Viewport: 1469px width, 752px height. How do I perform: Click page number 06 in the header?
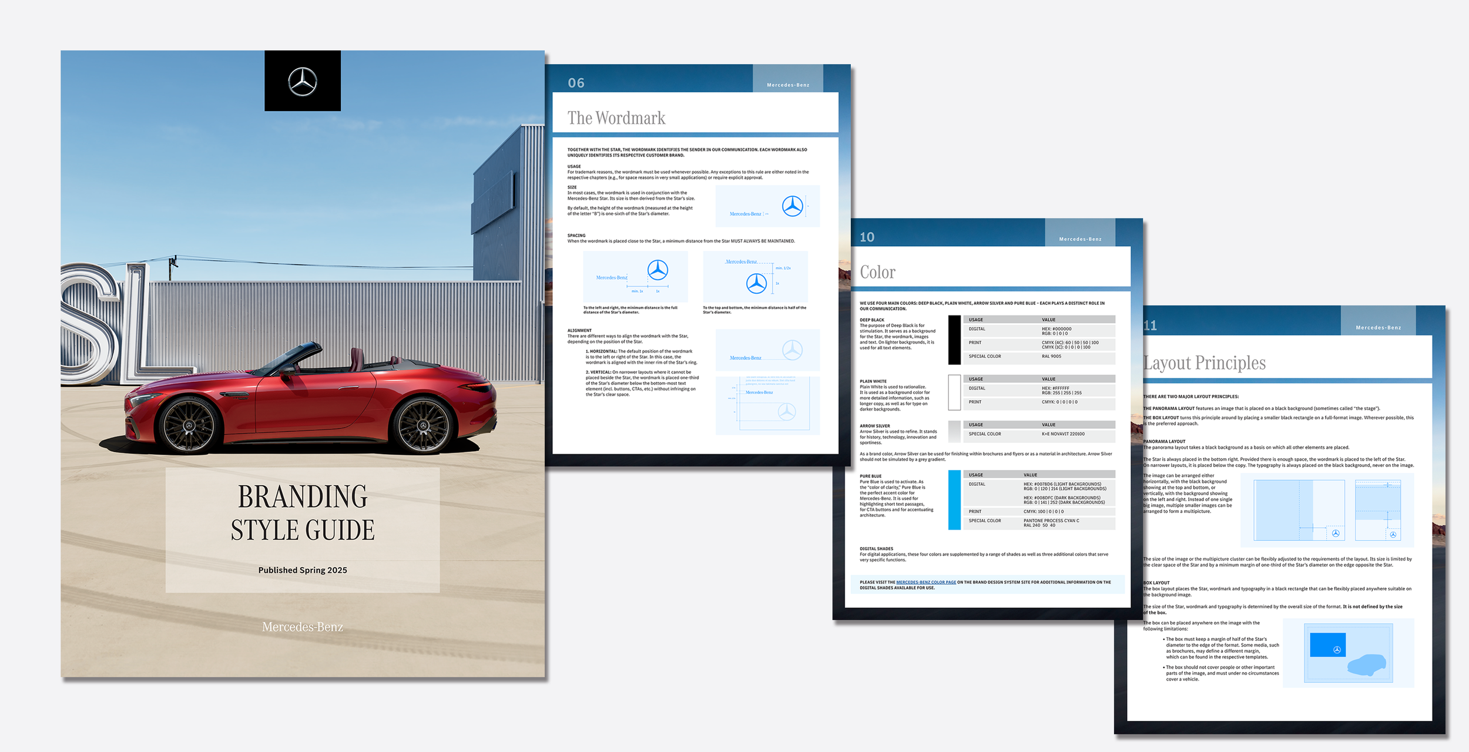click(576, 83)
